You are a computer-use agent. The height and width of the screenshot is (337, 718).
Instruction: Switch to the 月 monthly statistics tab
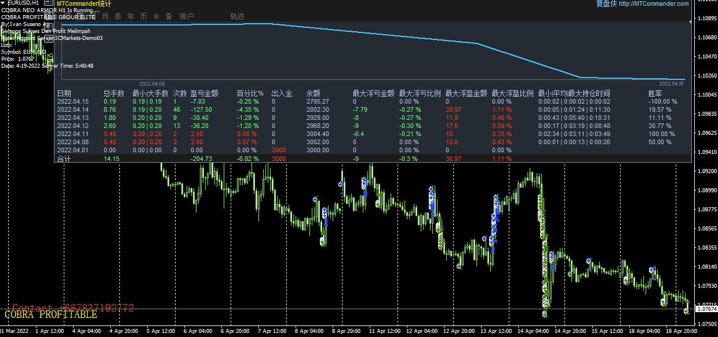[105, 17]
